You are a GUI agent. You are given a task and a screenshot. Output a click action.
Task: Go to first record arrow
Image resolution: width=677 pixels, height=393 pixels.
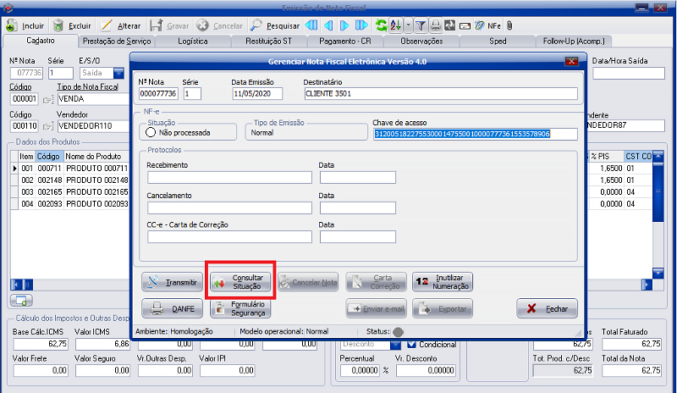pos(311,25)
